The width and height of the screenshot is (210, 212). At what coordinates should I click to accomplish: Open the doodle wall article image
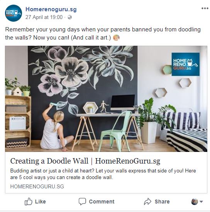pos(106,99)
